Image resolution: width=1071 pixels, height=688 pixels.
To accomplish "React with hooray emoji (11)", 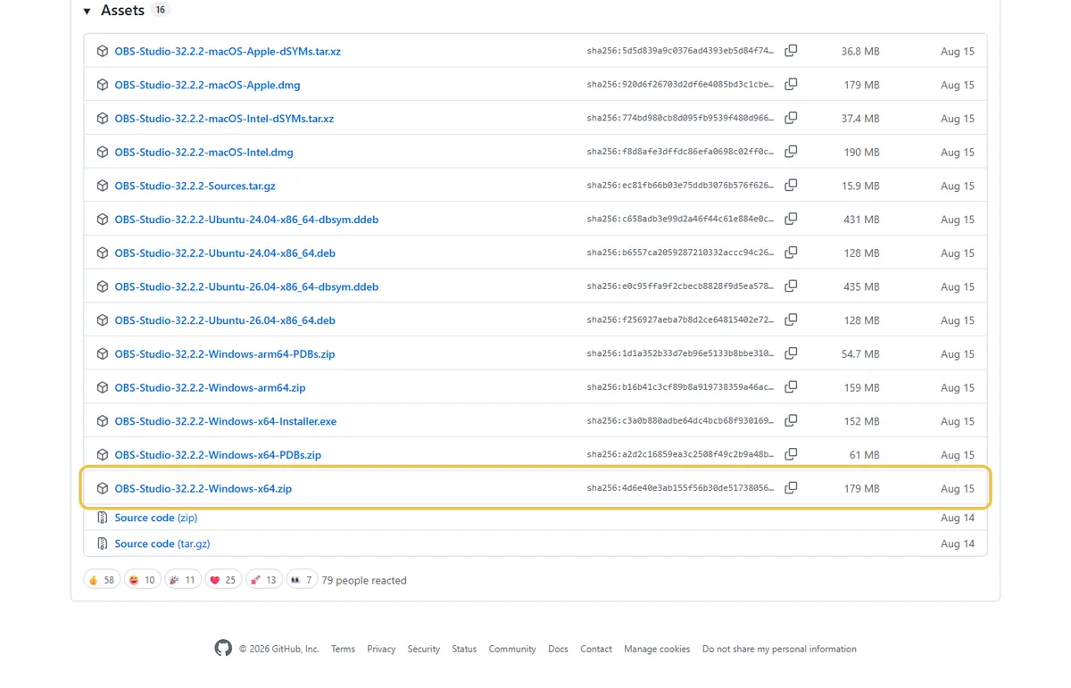I will pyautogui.click(x=183, y=580).
